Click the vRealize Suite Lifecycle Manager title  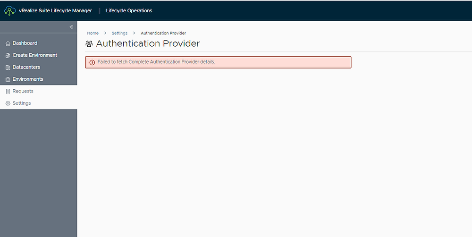[x=55, y=10]
